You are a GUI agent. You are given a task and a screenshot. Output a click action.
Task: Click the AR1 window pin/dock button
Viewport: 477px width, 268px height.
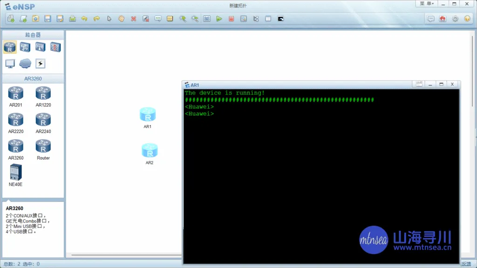[x=419, y=84]
